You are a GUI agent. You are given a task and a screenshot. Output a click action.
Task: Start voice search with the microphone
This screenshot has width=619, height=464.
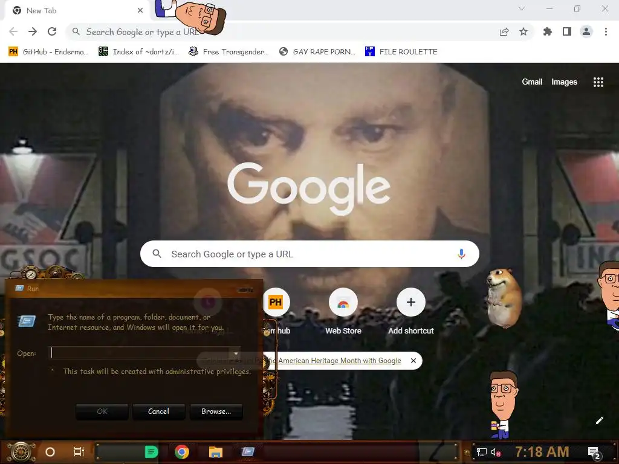pyautogui.click(x=461, y=254)
